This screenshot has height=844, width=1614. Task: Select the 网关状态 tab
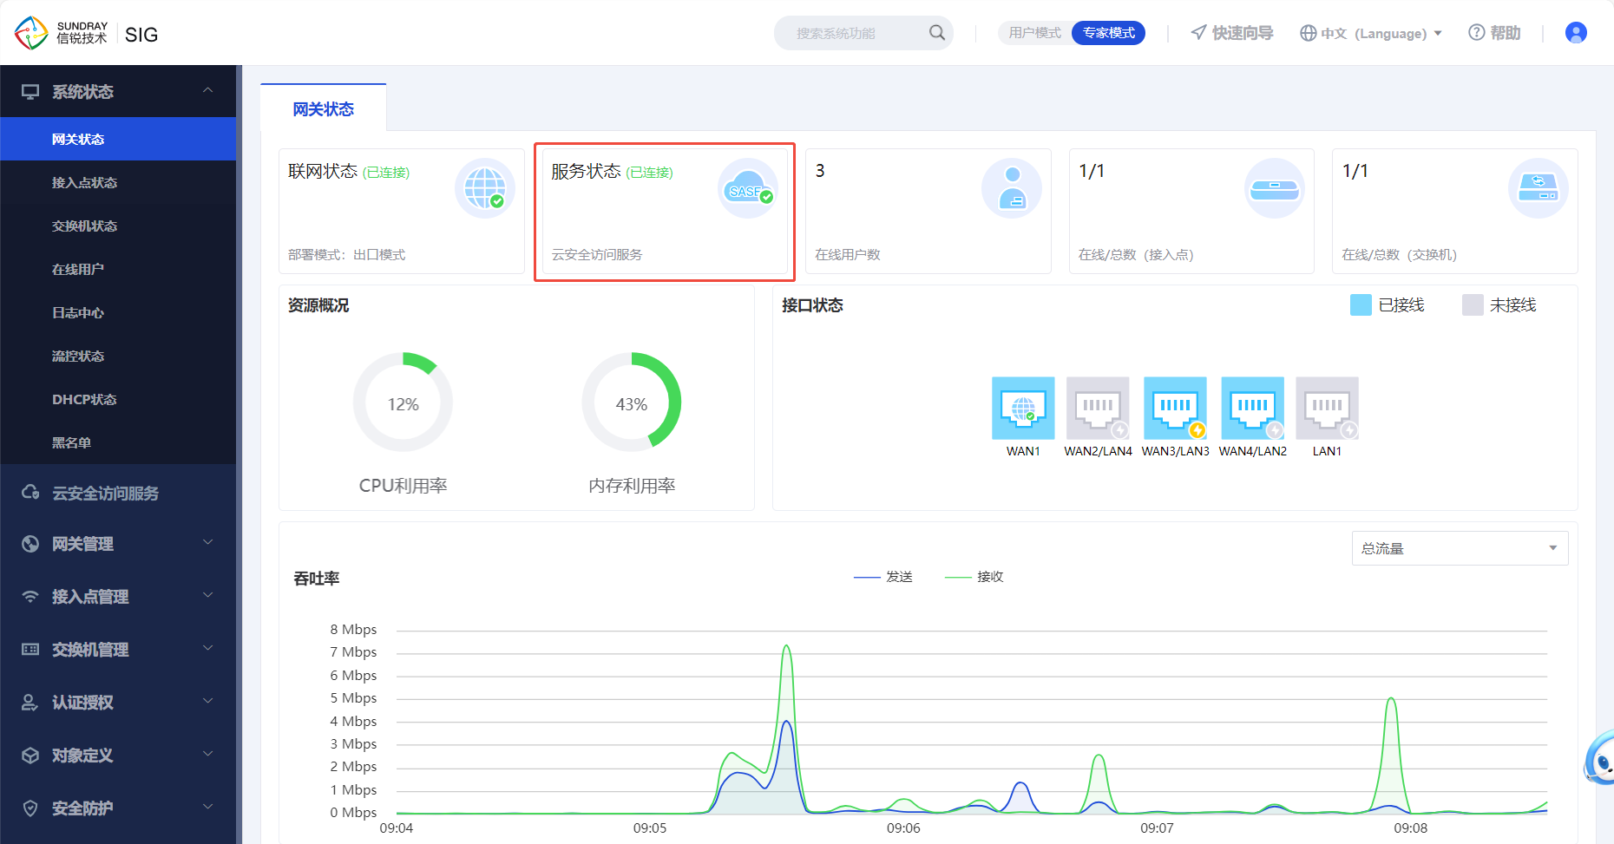click(323, 108)
